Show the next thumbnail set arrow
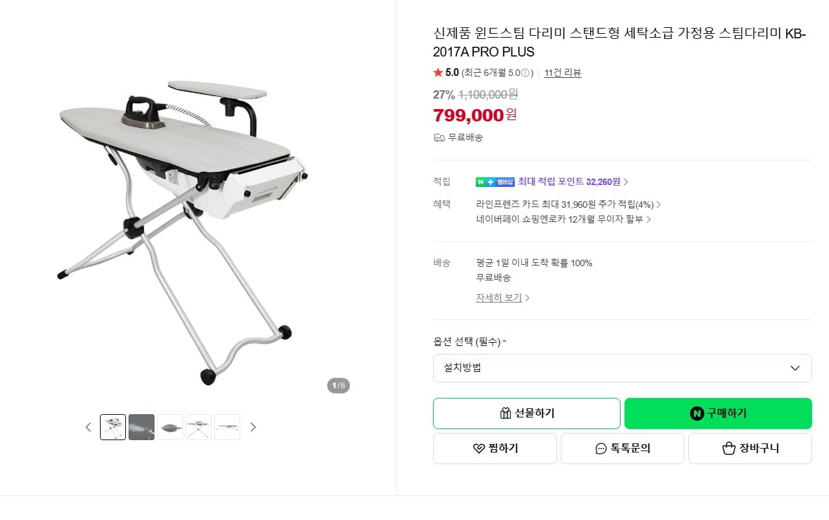The width and height of the screenshot is (829, 520). (253, 427)
